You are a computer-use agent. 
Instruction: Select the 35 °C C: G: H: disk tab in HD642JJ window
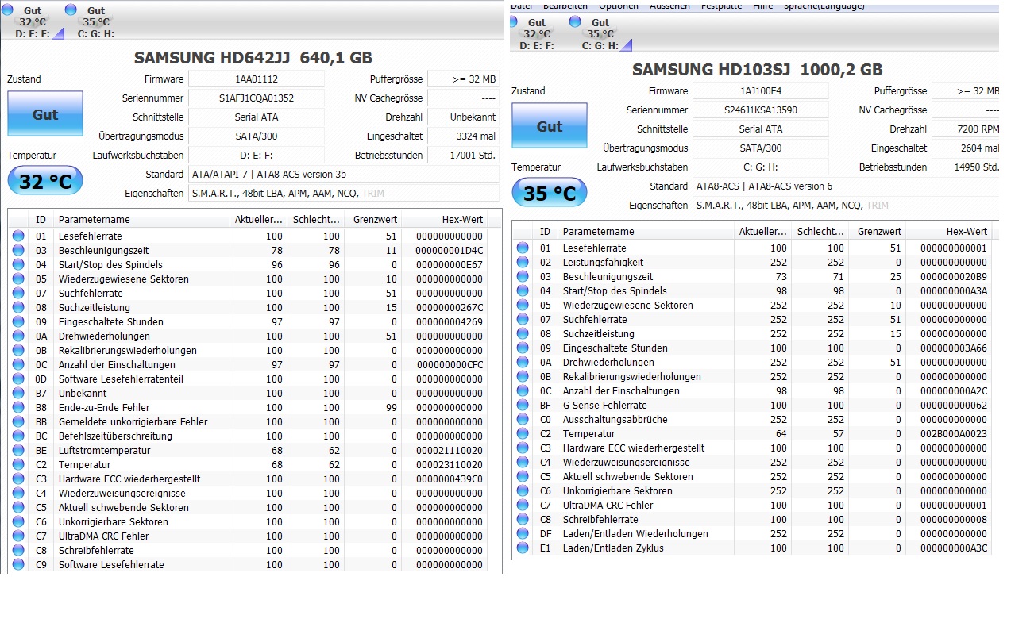(95, 21)
